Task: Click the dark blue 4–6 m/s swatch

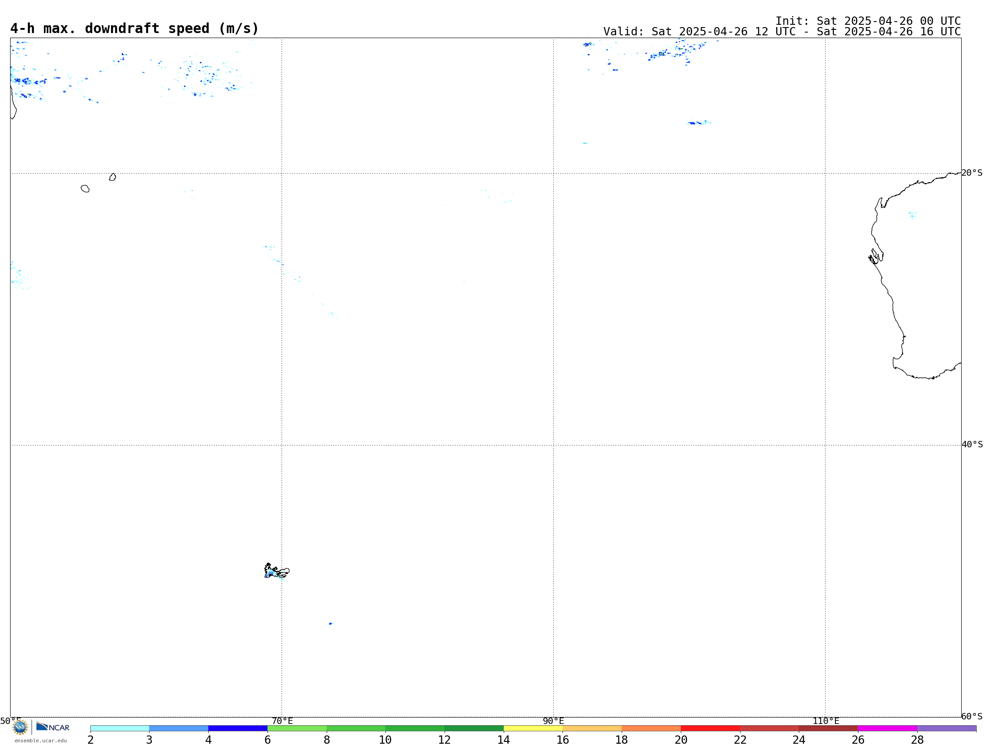Action: [x=238, y=729]
